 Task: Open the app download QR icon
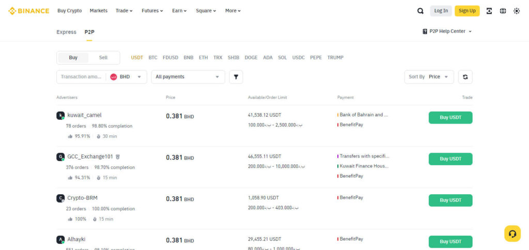[x=489, y=11]
